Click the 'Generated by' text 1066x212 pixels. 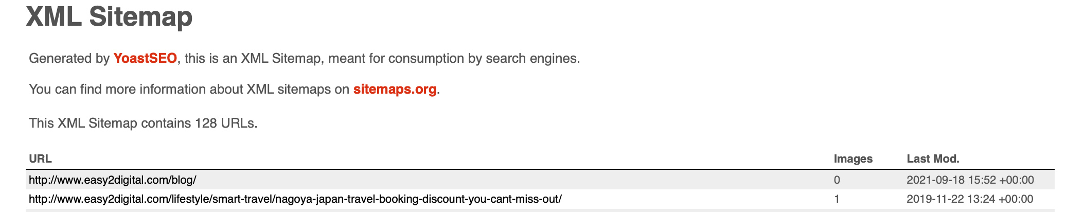69,59
